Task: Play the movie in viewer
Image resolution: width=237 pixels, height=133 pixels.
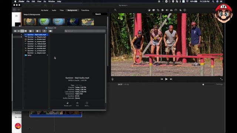Action: 166,79
